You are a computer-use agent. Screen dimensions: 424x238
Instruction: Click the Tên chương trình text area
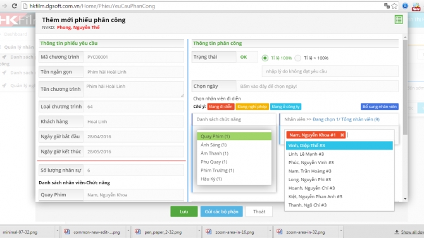click(134, 89)
